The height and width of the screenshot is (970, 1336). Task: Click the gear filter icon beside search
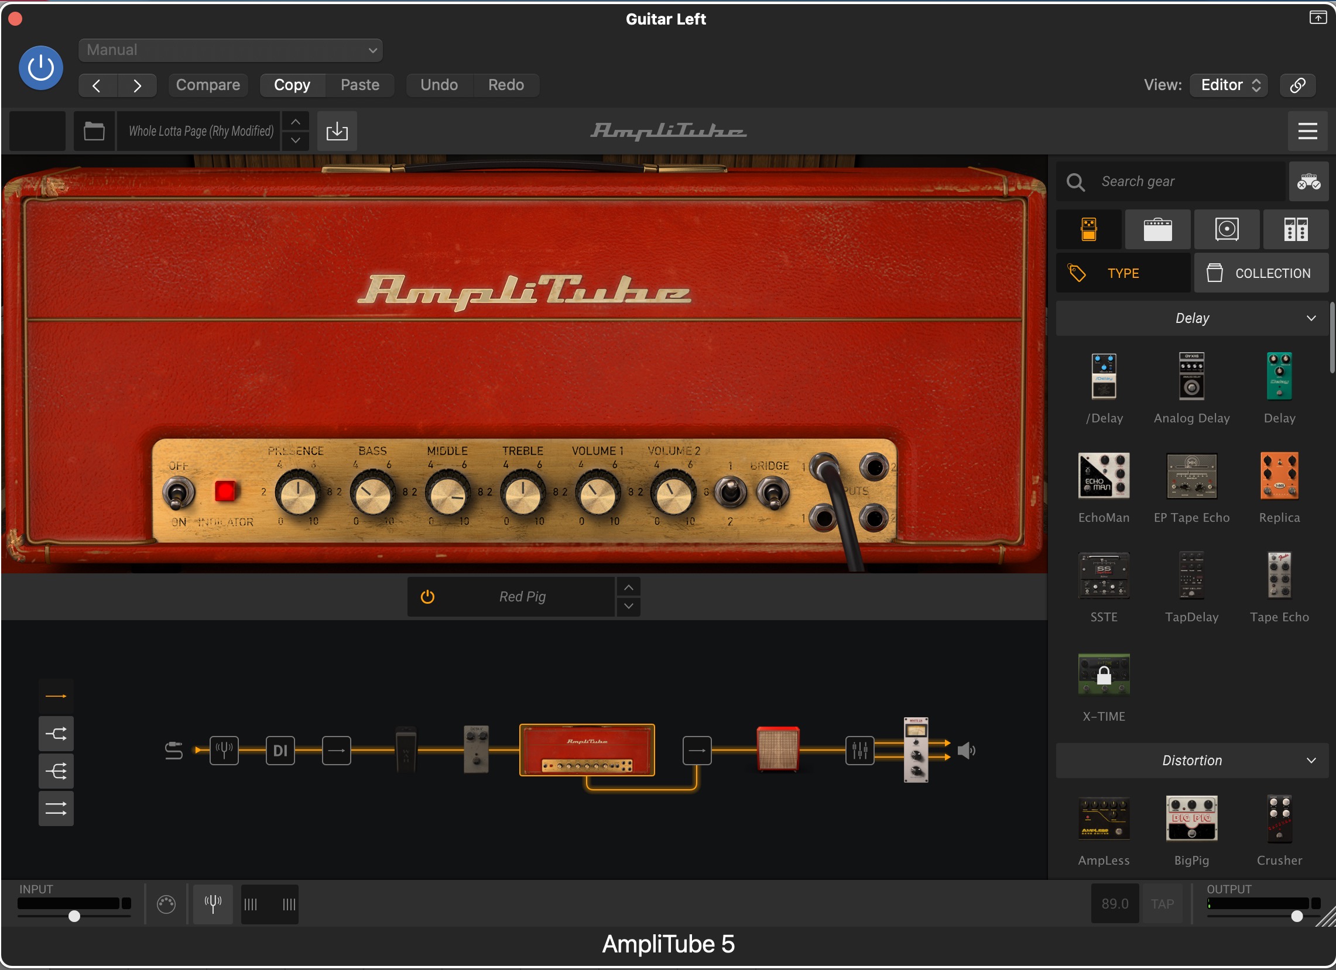(x=1308, y=182)
